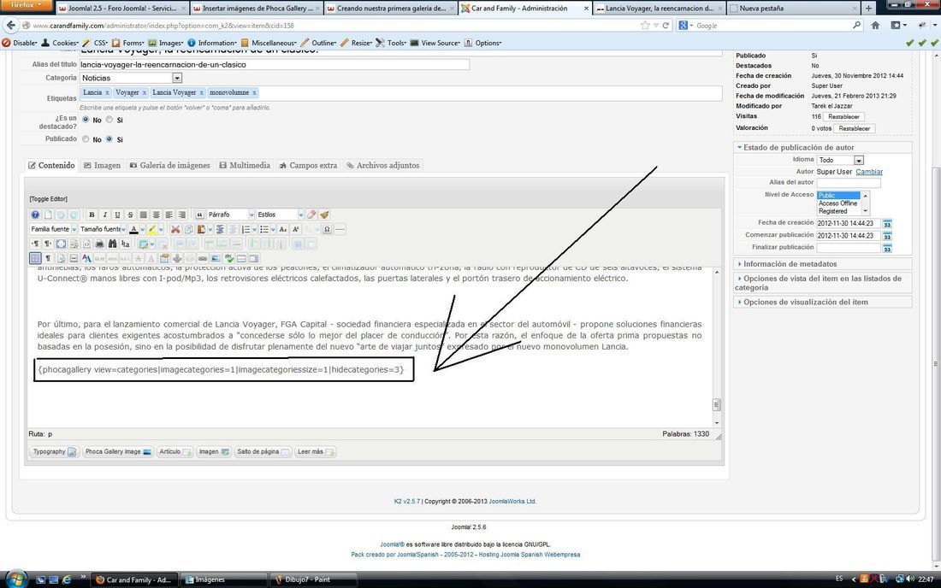Click the Cambiar author link
941x588 pixels.
[869, 172]
